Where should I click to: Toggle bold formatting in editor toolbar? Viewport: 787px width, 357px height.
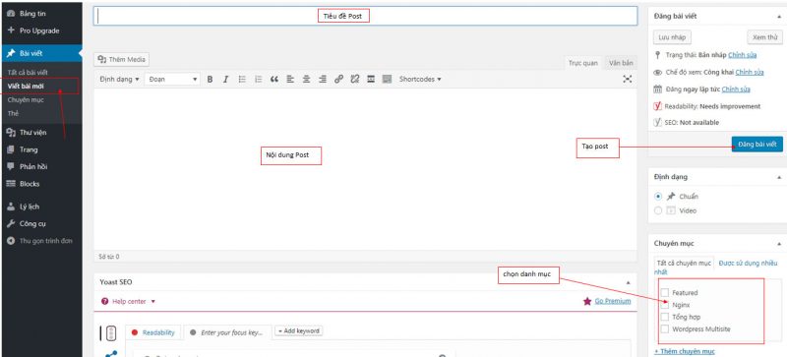coord(210,79)
